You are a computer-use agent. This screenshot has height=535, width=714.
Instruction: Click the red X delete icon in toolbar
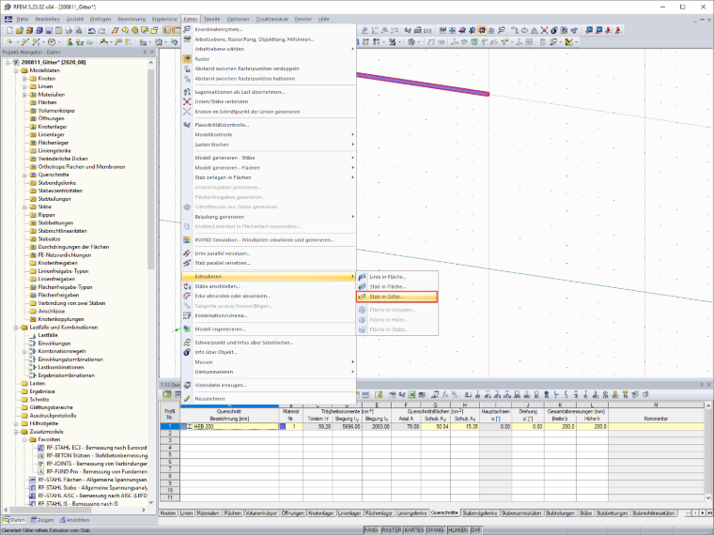pos(544,30)
